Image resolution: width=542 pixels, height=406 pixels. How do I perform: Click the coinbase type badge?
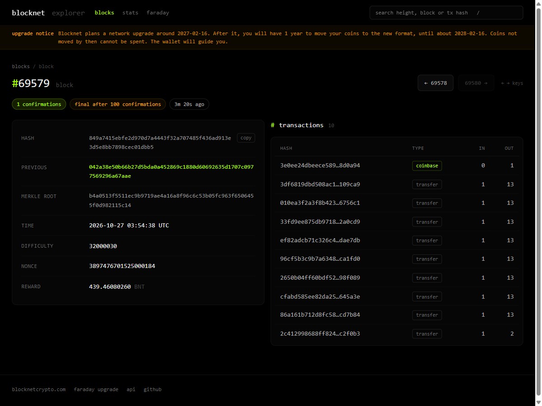pos(427,166)
